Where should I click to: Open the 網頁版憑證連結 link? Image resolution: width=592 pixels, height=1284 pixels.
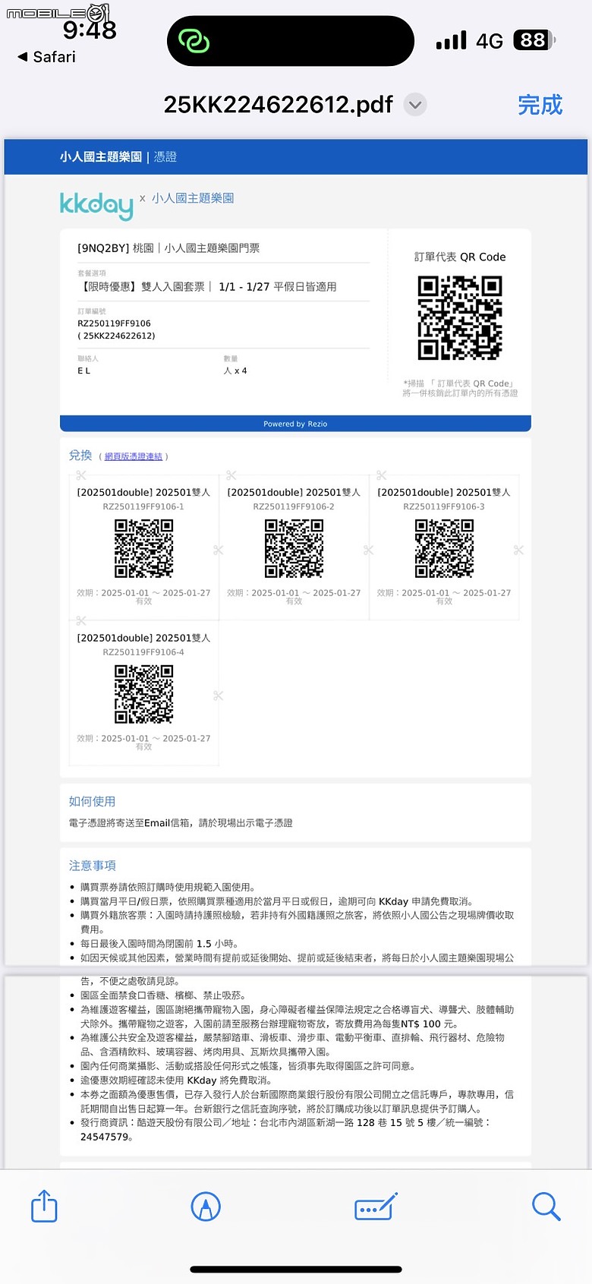point(134,456)
